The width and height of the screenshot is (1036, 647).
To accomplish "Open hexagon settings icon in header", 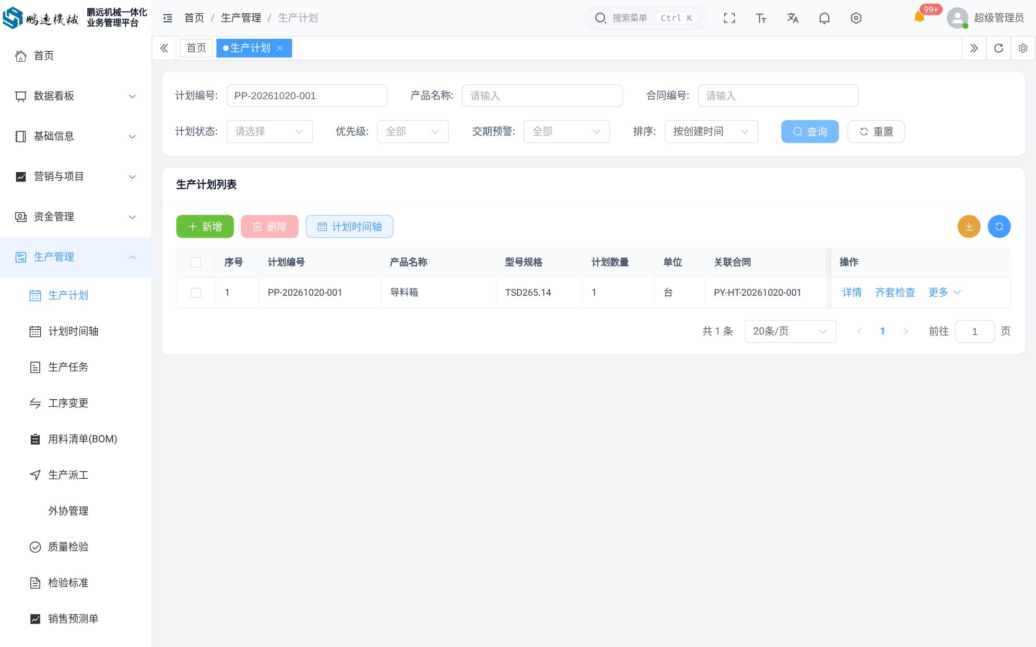I will [856, 18].
